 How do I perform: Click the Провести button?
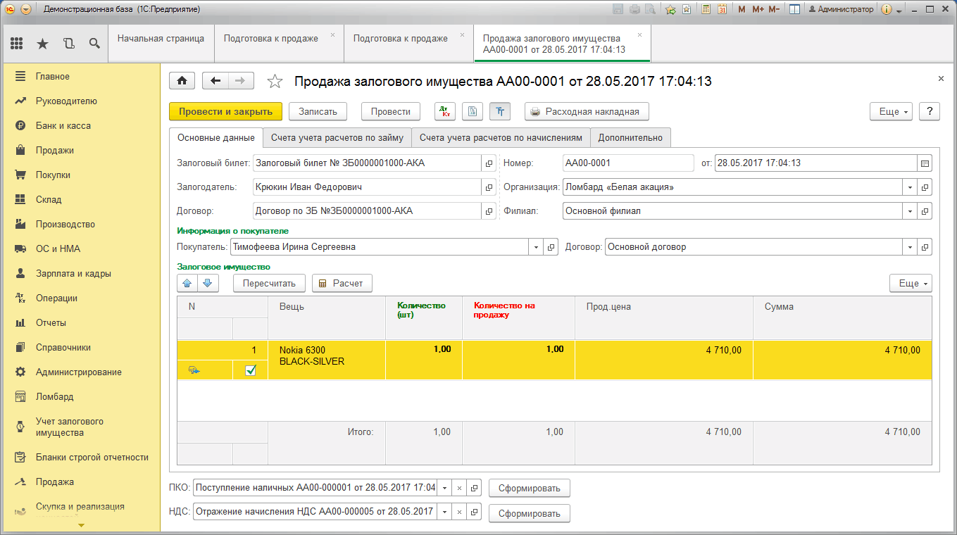391,111
